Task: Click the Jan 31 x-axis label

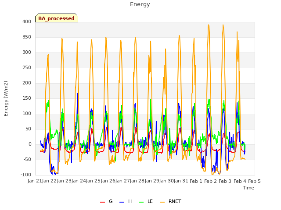Action: (181, 181)
